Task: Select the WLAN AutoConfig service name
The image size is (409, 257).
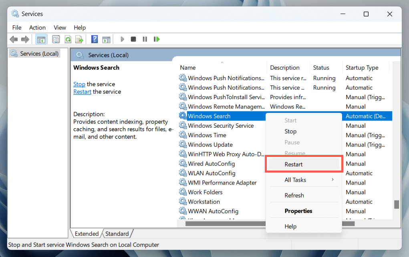Action: pyautogui.click(x=212, y=173)
